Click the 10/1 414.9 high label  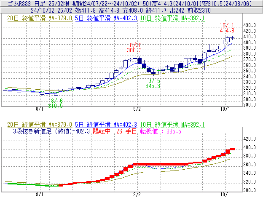[x=227, y=28]
